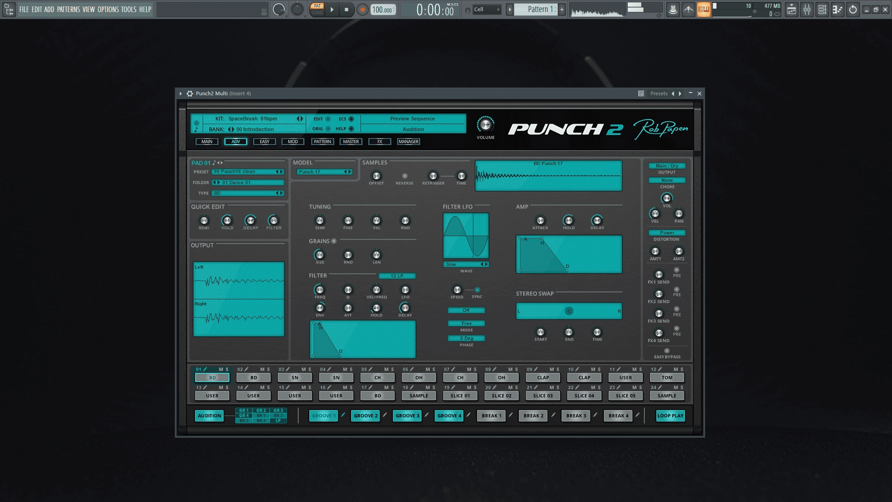892x502 pixels.
Task: Click the record button
Action: point(362,10)
